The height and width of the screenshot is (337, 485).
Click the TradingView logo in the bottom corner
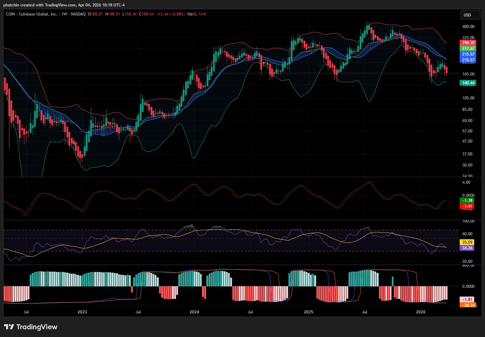[x=31, y=327]
